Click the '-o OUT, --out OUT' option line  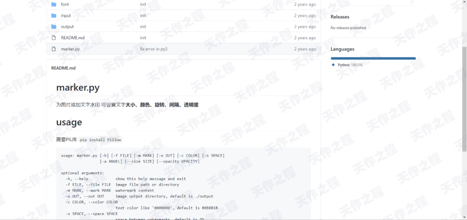139,197
